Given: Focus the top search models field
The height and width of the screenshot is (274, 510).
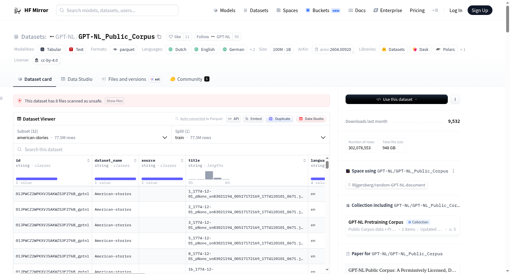Looking at the screenshot, I should [117, 10].
